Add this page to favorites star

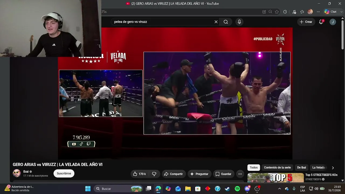(277, 12)
